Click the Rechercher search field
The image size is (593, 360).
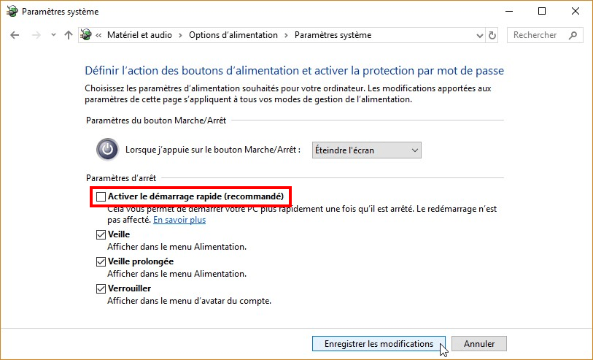537,35
